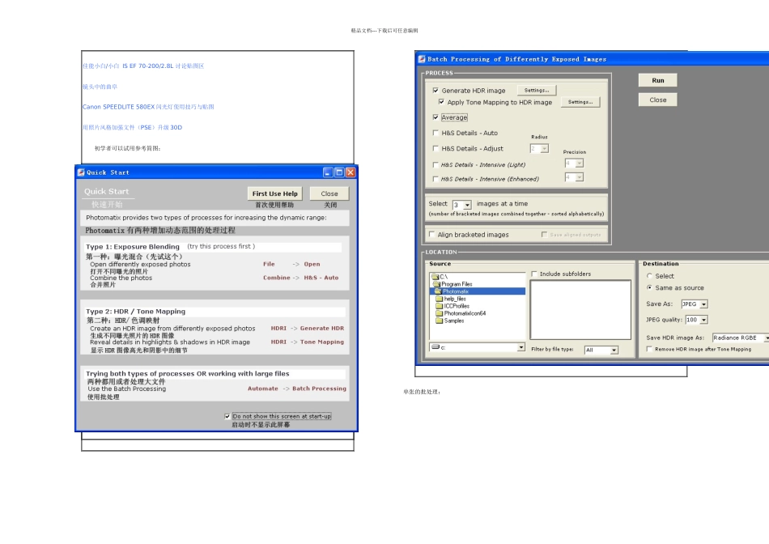The image size is (769, 544).
Task: Click Type 1: Exposure Blending heading
Action: tap(133, 247)
